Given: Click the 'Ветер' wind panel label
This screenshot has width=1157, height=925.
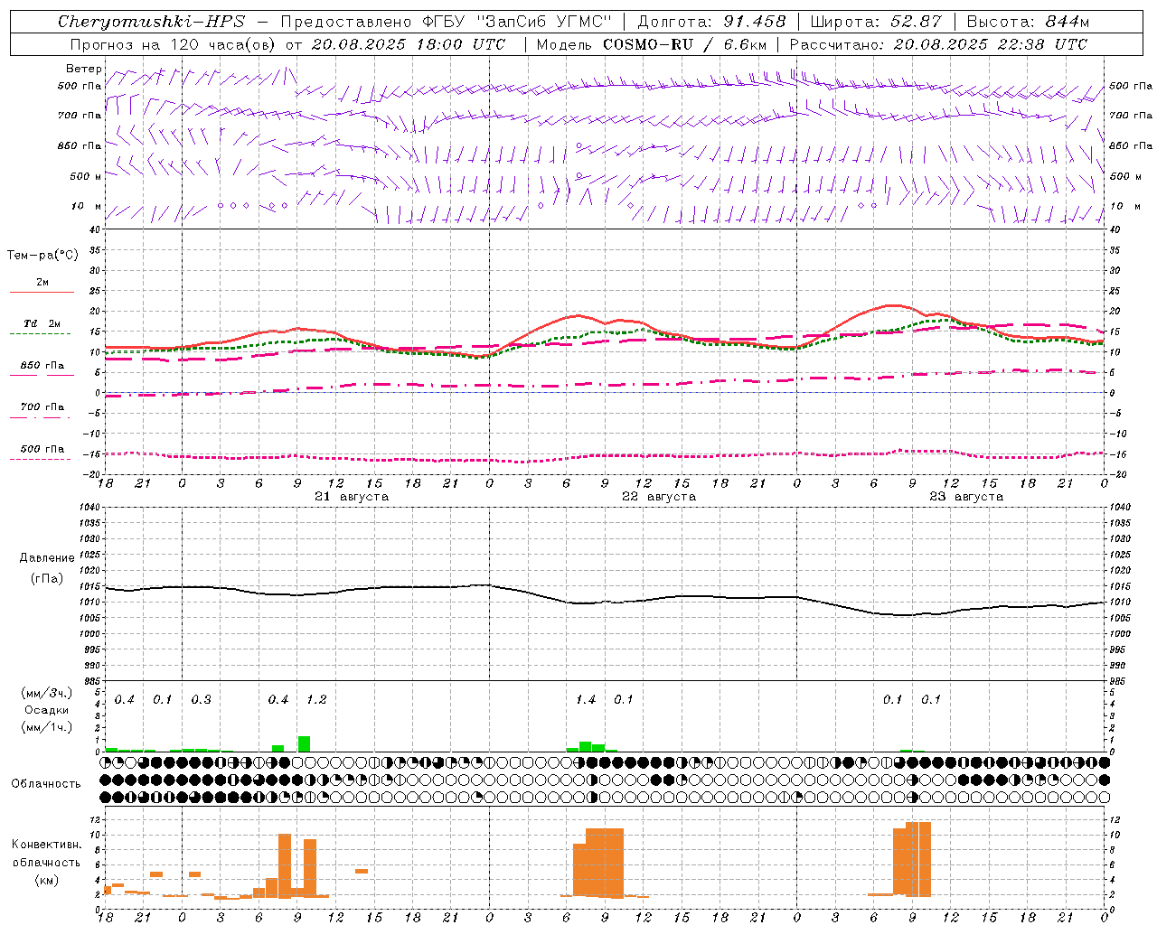Looking at the screenshot, I should (84, 69).
